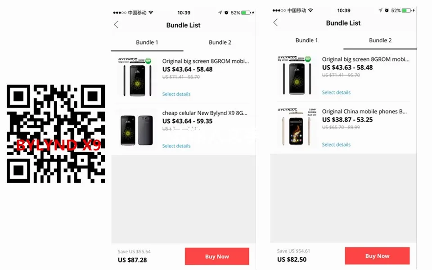Image resolution: width=432 pixels, height=270 pixels.
Task: Open Select details for US $43.64 - 58.48 item
Action: click(x=176, y=94)
